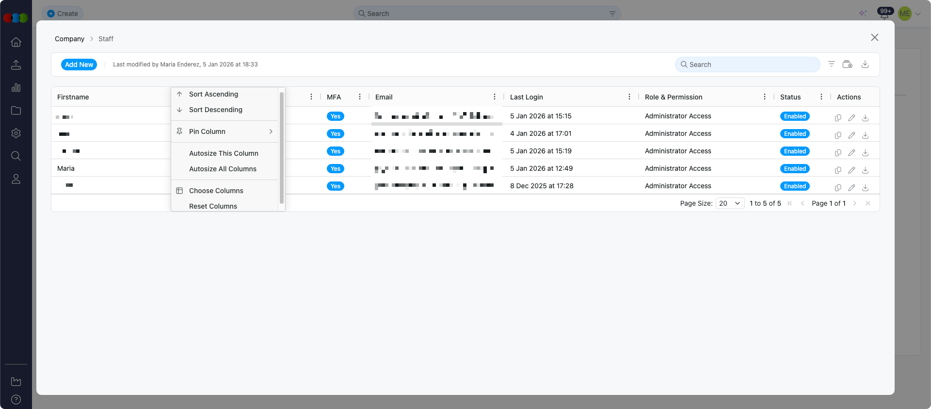Open the notifications bell with 99+ badge
The height and width of the screenshot is (409, 931).
click(884, 14)
